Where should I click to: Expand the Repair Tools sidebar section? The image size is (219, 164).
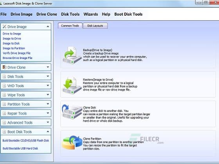48,113
